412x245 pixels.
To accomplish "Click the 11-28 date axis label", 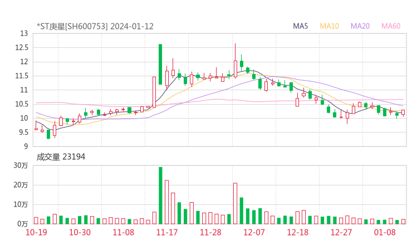I will pyautogui.click(x=210, y=232).
